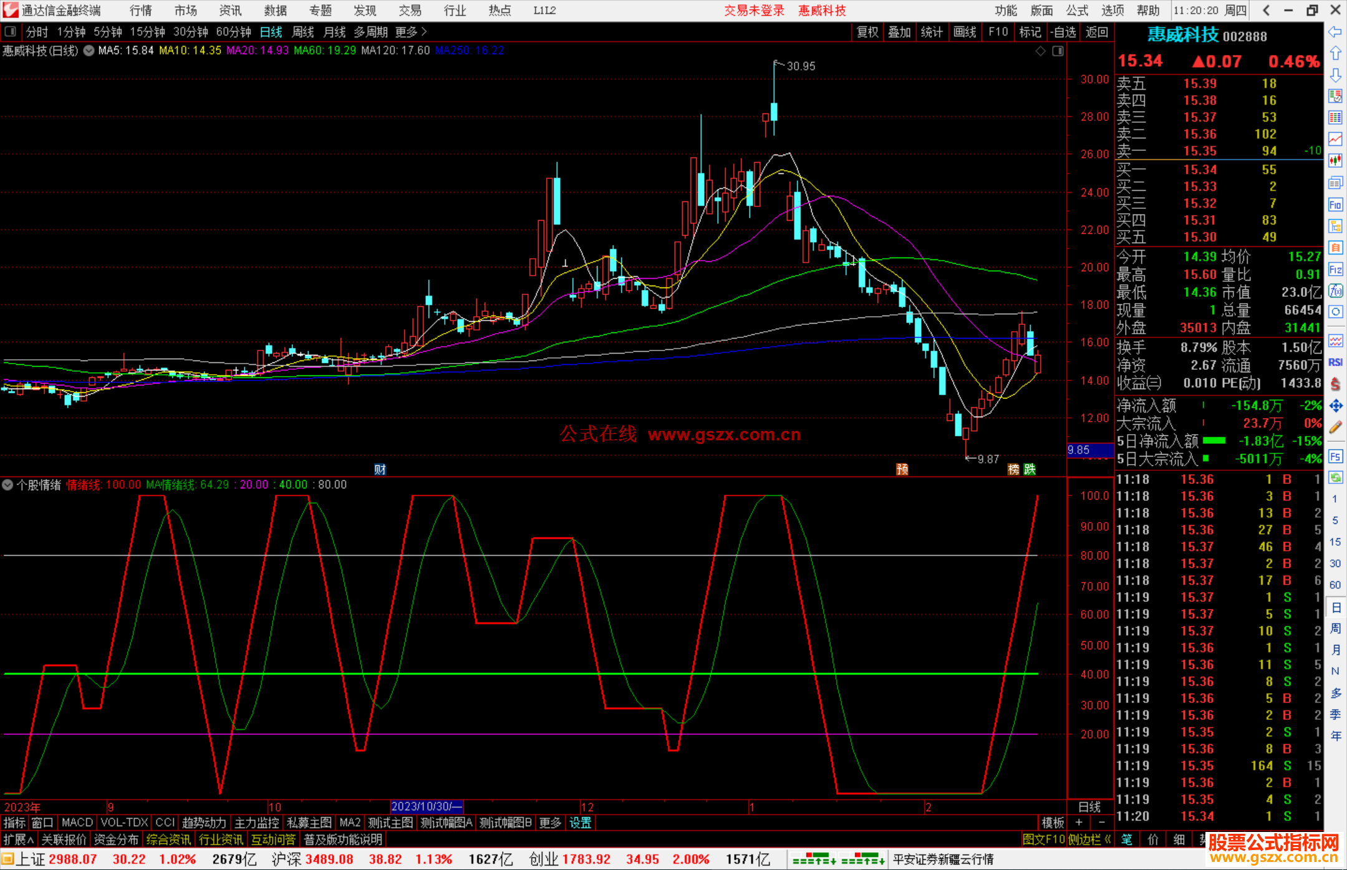
Task: Open the F10 company info sidebar icon
Action: click(x=1335, y=205)
